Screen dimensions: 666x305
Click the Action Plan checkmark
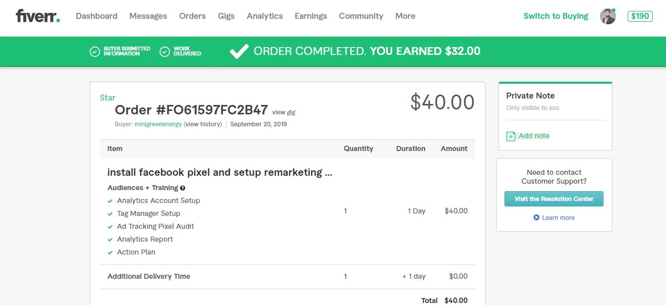point(110,253)
